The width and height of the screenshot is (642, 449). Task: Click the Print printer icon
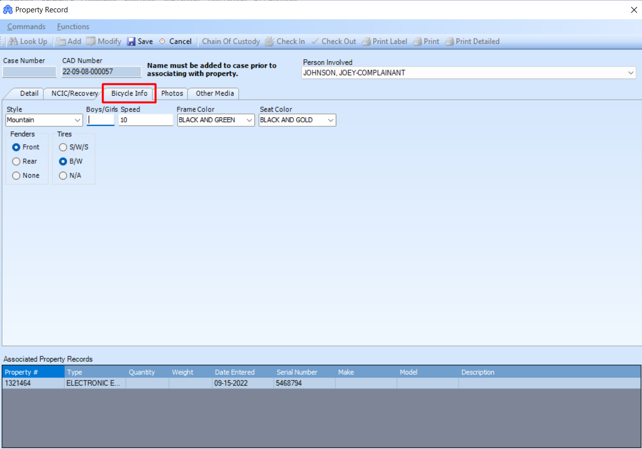(417, 41)
